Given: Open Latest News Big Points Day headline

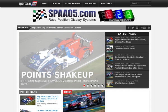Looking at the screenshot, I should 130,41.
